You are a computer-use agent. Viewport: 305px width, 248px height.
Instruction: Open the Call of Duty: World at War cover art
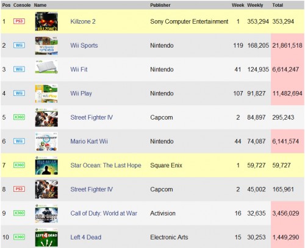click(46, 213)
